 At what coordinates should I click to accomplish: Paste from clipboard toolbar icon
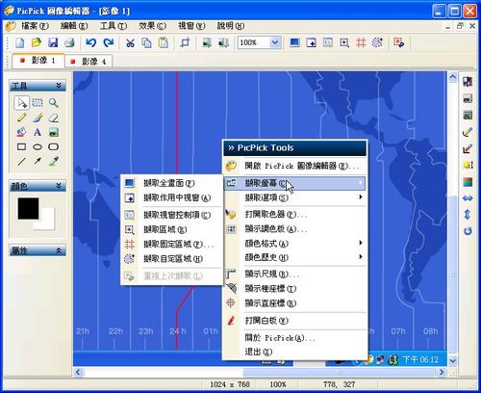(164, 42)
